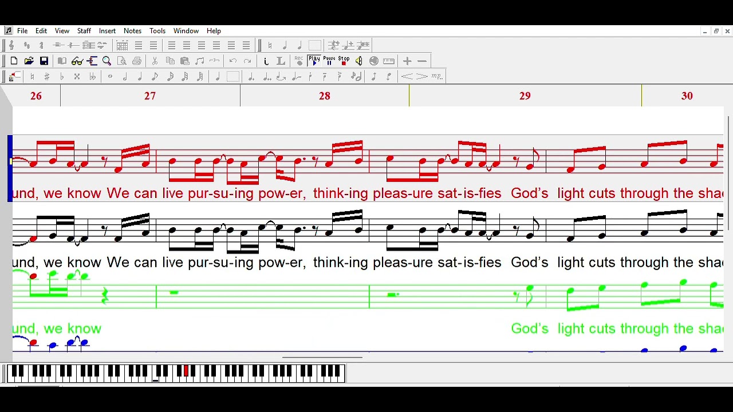Click measure number 29 in the ruler

click(525, 96)
